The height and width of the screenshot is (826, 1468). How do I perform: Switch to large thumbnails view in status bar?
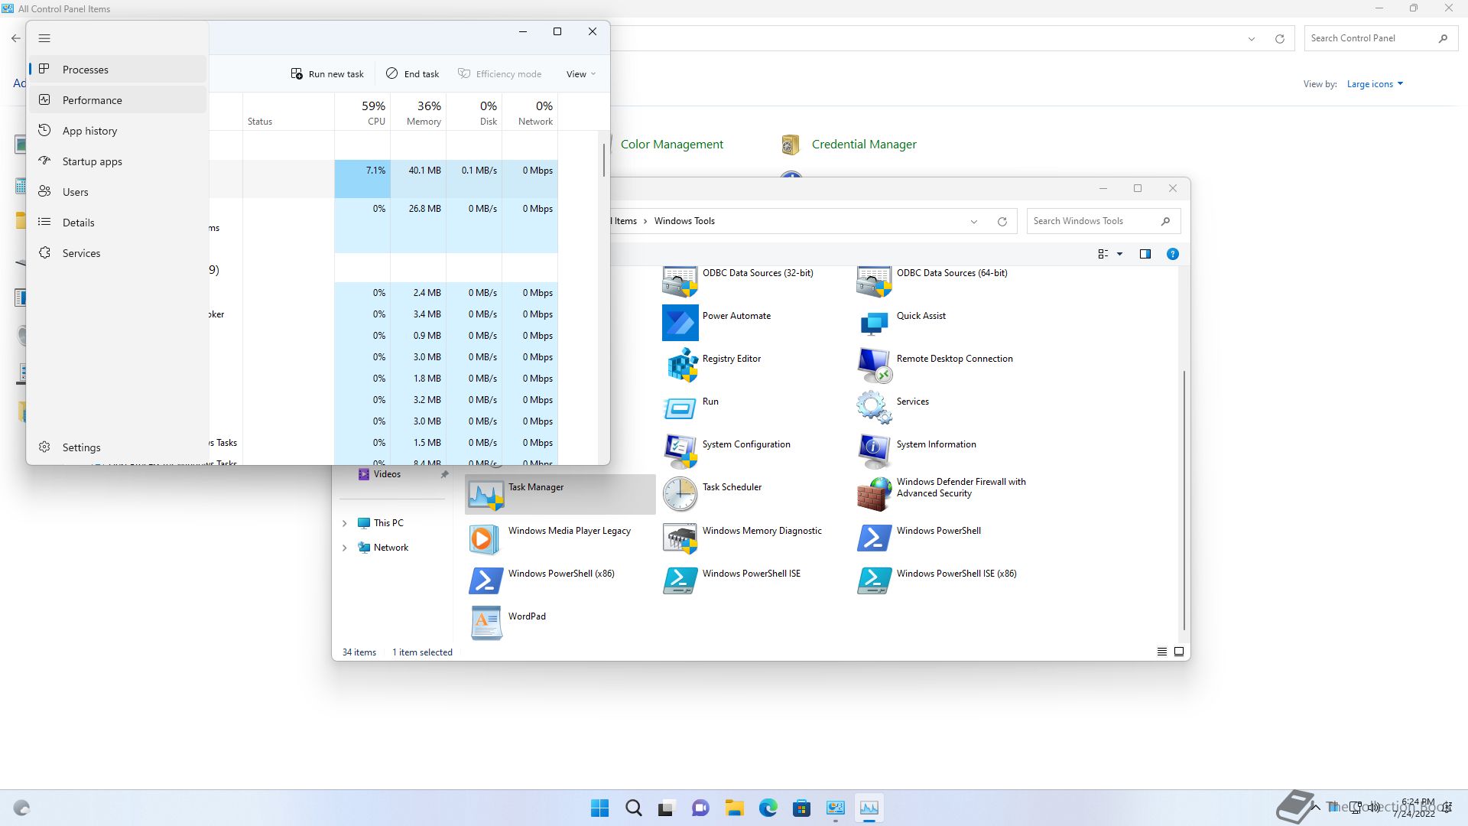coord(1179,652)
